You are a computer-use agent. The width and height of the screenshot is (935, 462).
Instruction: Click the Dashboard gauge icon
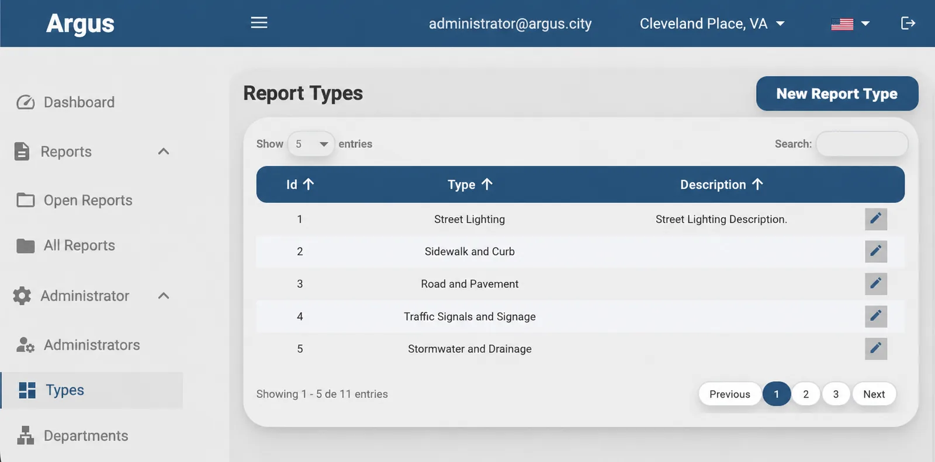point(25,102)
